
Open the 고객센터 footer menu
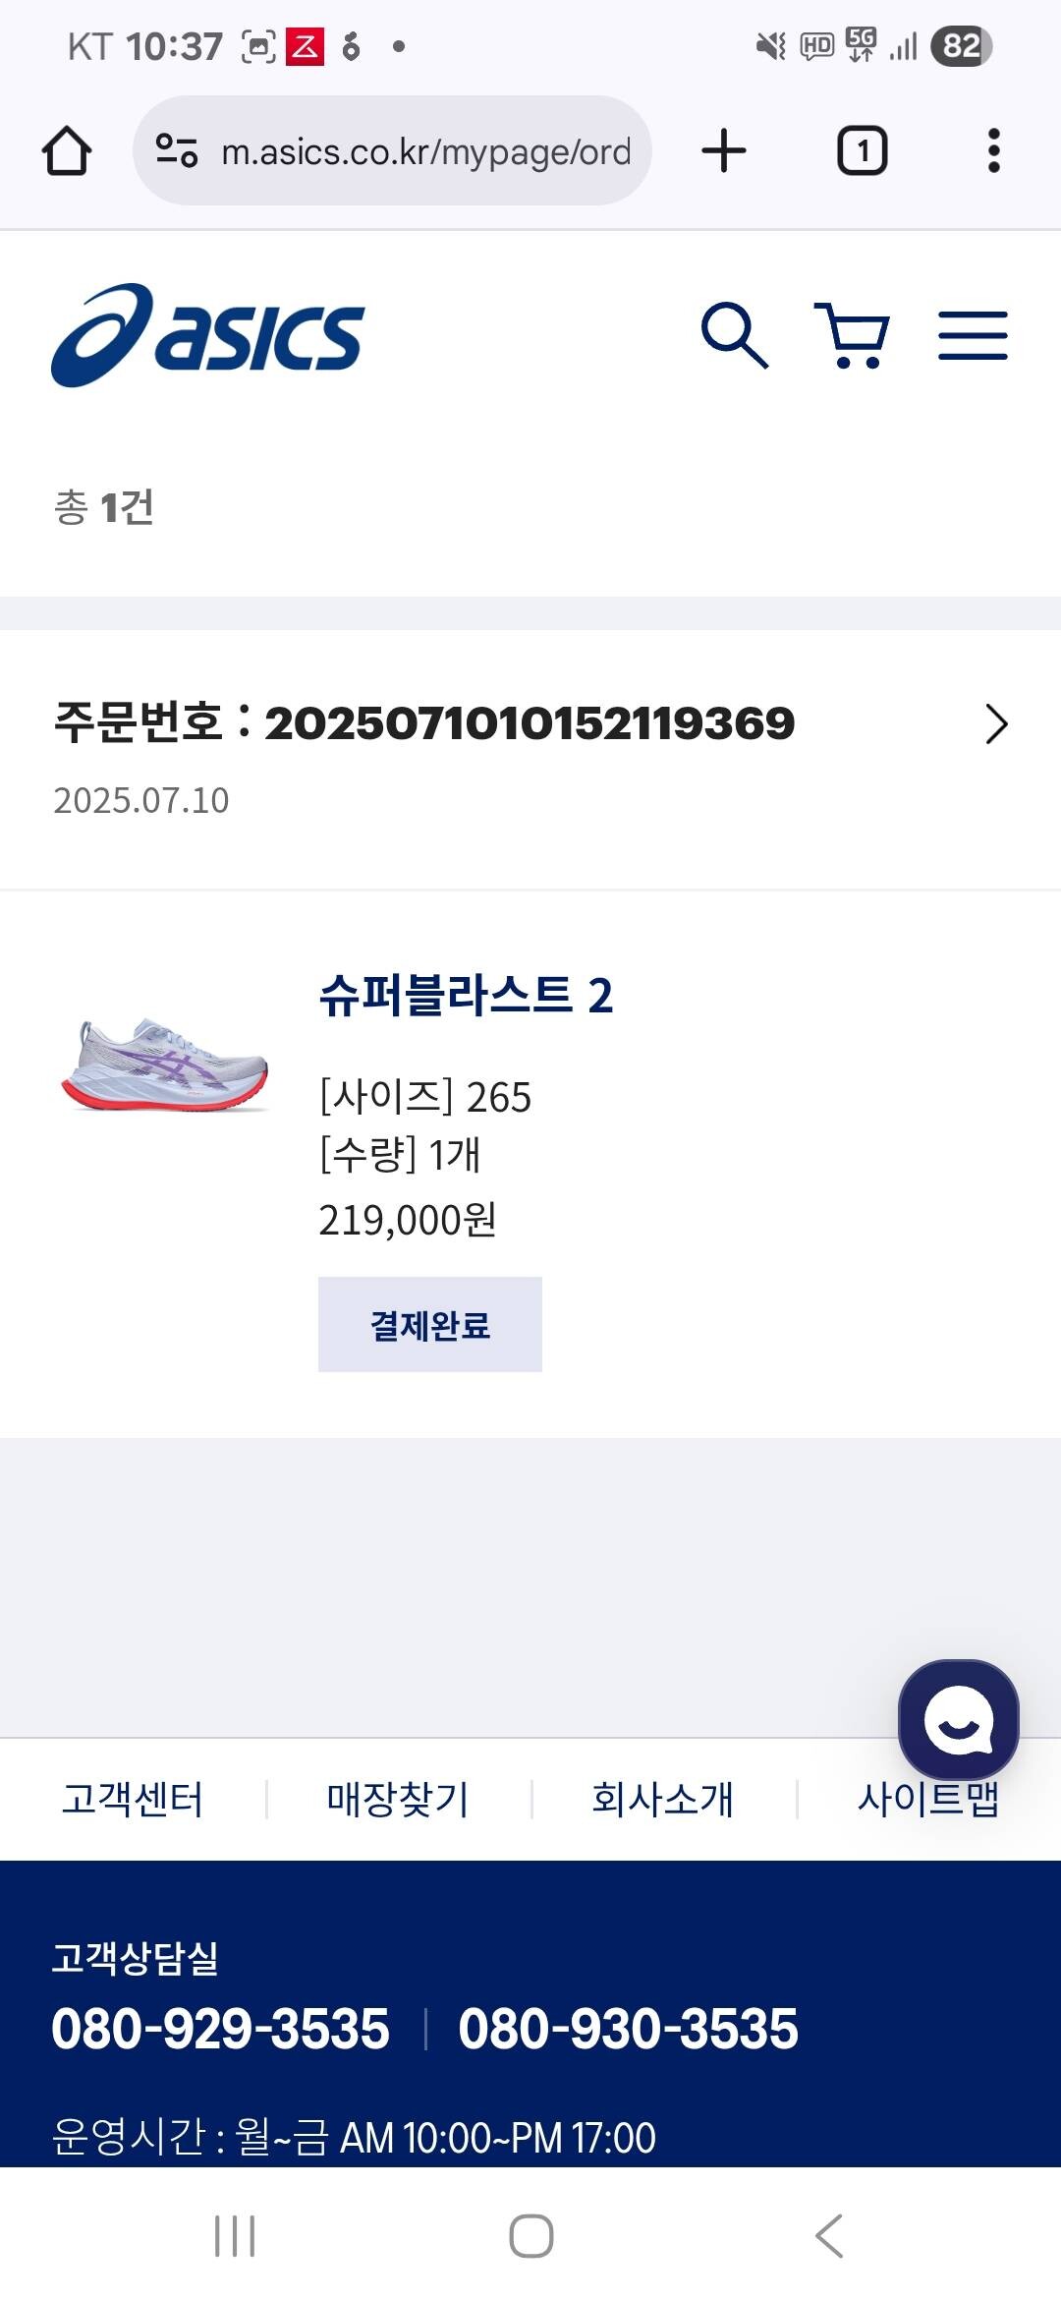tap(133, 1799)
